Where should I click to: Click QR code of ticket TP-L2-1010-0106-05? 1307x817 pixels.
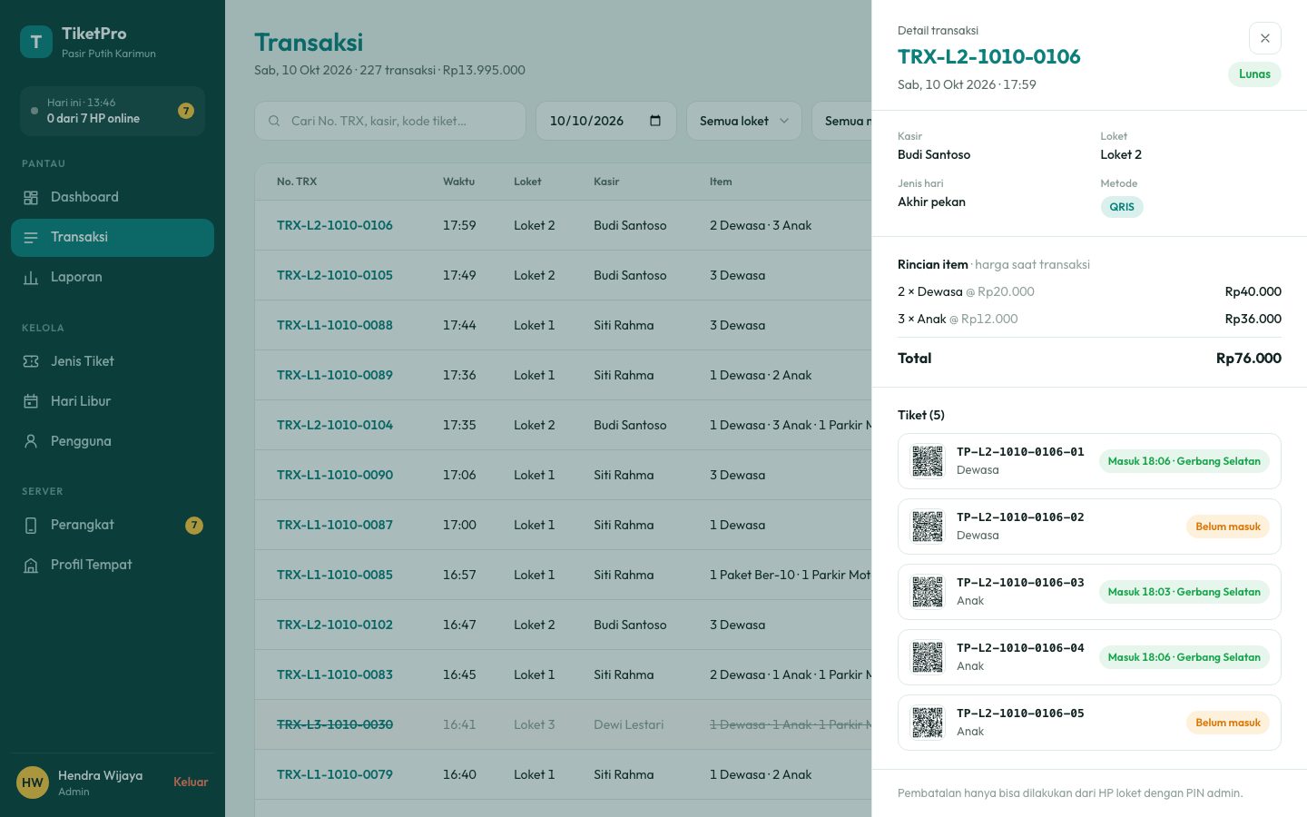pos(928,723)
